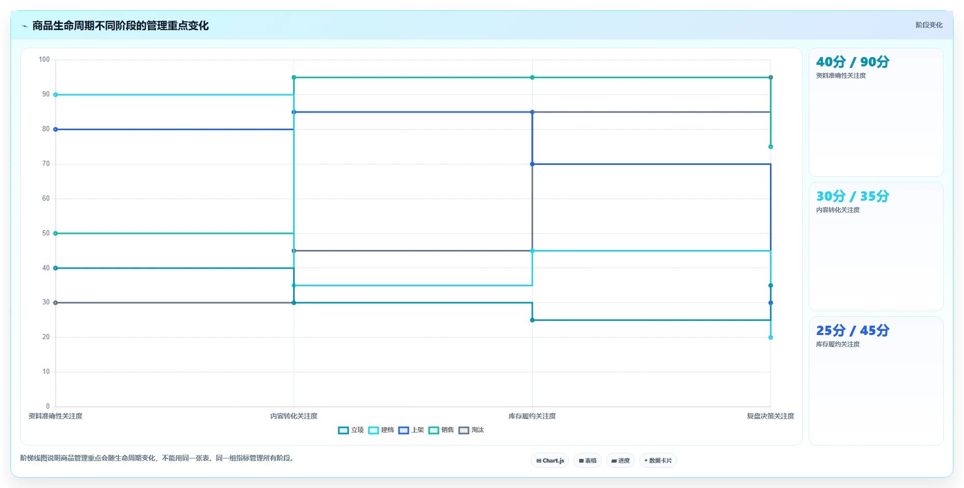Image resolution: width=964 pixels, height=488 pixels.
Task: Click the Chart.js tag at the bottom
Action: [550, 461]
